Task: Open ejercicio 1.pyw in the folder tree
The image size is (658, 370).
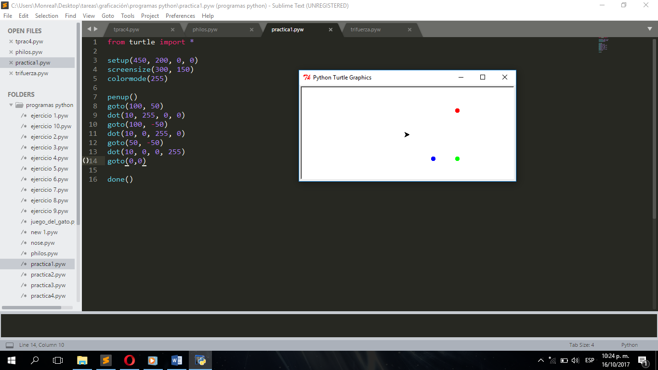Action: click(x=50, y=116)
